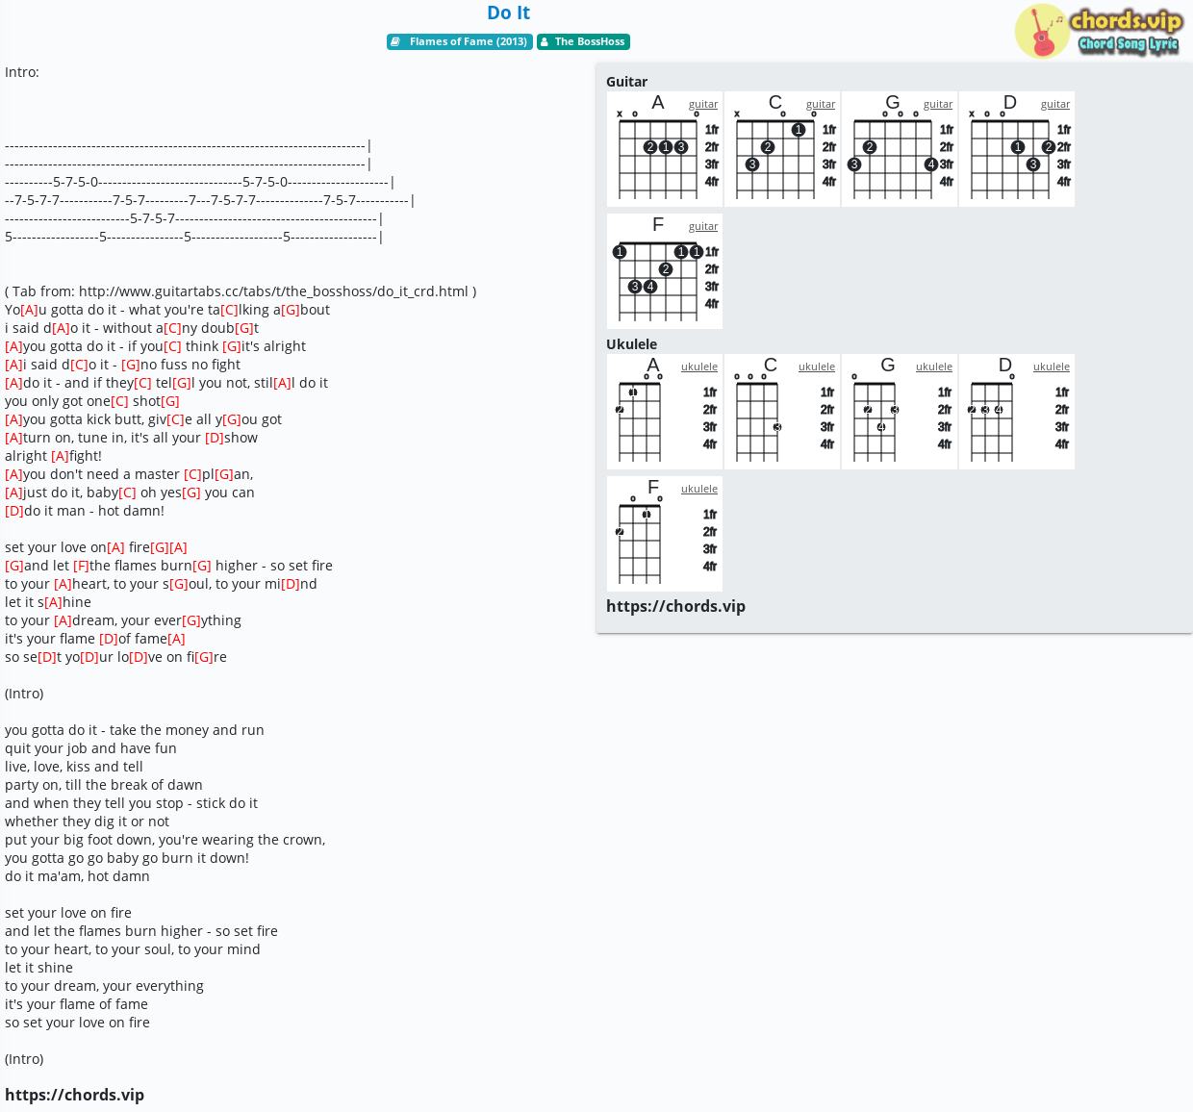Open the C ukulele chord diagram

(782, 412)
